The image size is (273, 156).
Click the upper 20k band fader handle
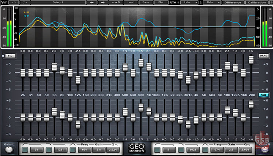[x=251, y=59]
